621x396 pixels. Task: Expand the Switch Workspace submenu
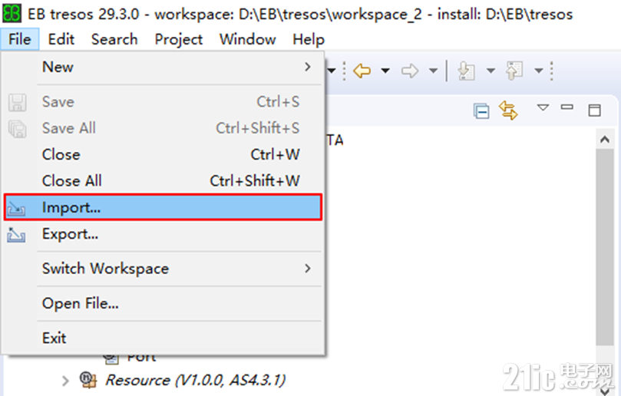click(x=163, y=269)
